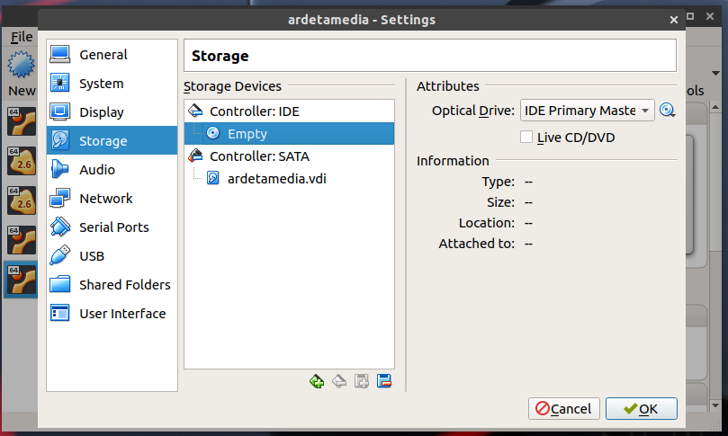Select Controller: IDE in storage tree
Screen dimensions: 728x436
tap(254, 111)
